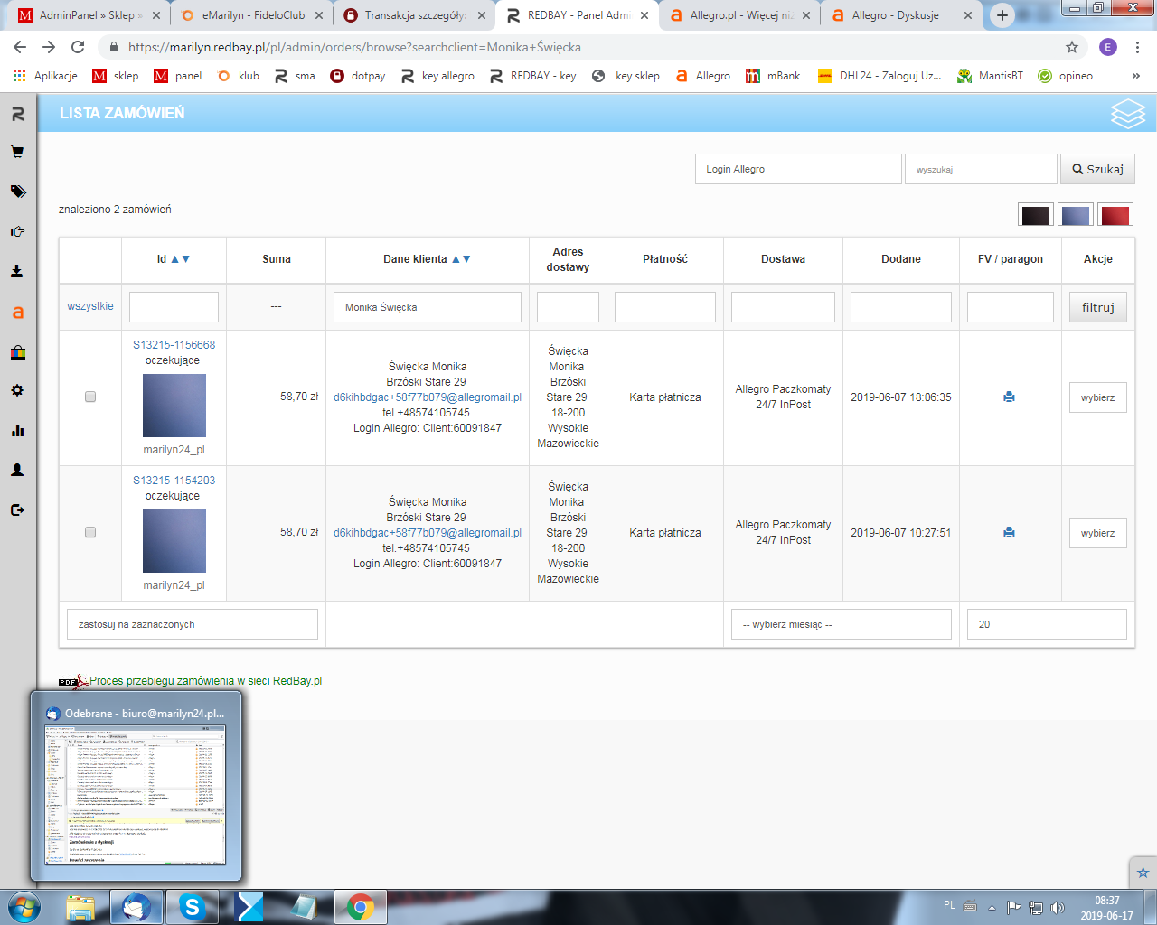1157x925 pixels.
Task: Select the red color swatch
Action: click(x=1115, y=215)
